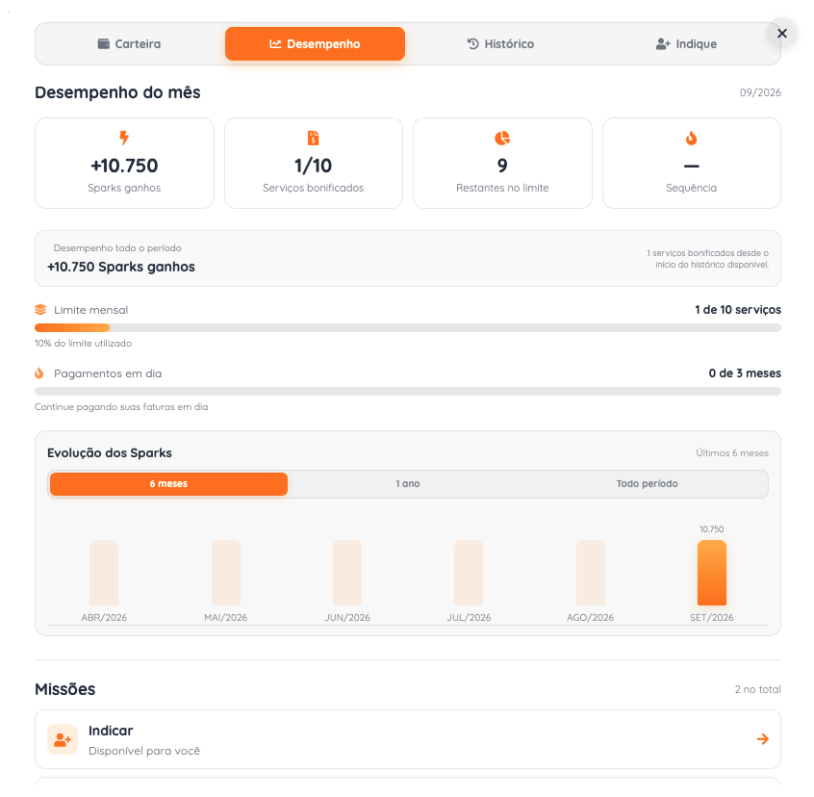814x797 pixels.
Task: Click the pie chart icon above Restantes no limite
Action: [502, 138]
